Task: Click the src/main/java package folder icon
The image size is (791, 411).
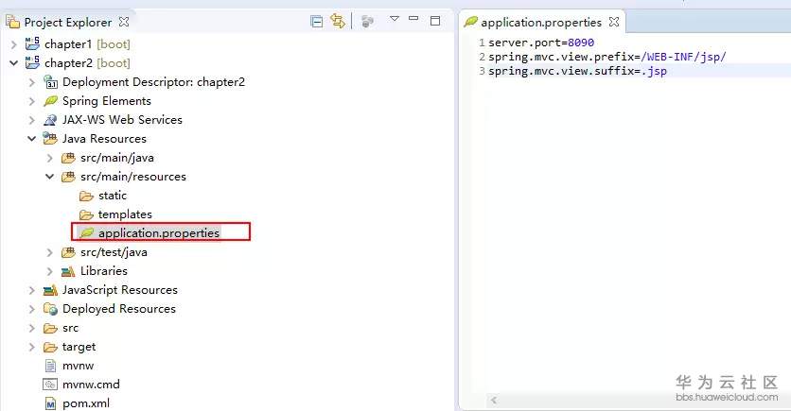Action: click(68, 158)
